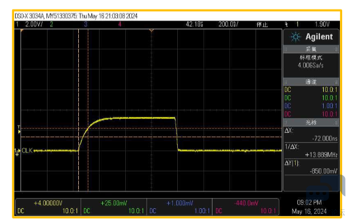The height and width of the screenshot is (221, 350).
Task: Select the yellow DC 10.0:1 channel row
Action: [311, 90]
